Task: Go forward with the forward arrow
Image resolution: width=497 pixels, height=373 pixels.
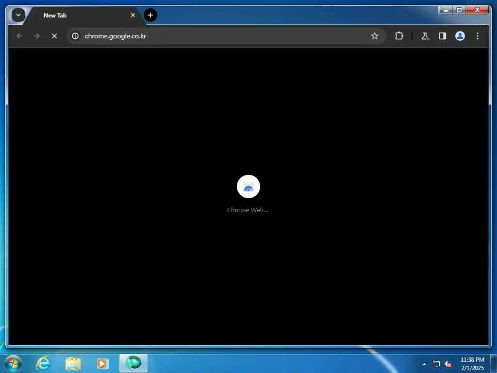Action: pos(37,36)
